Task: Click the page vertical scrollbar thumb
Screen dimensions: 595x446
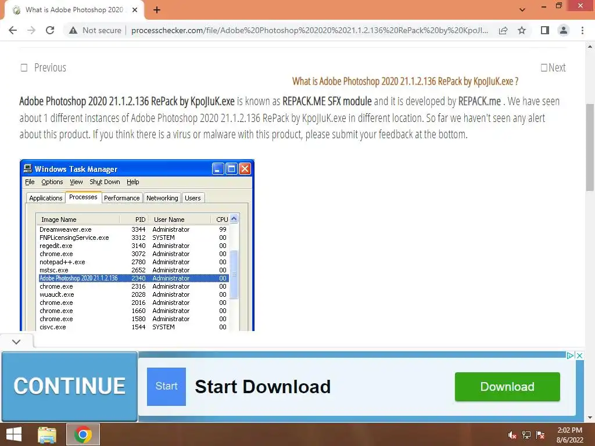Action: (590, 147)
